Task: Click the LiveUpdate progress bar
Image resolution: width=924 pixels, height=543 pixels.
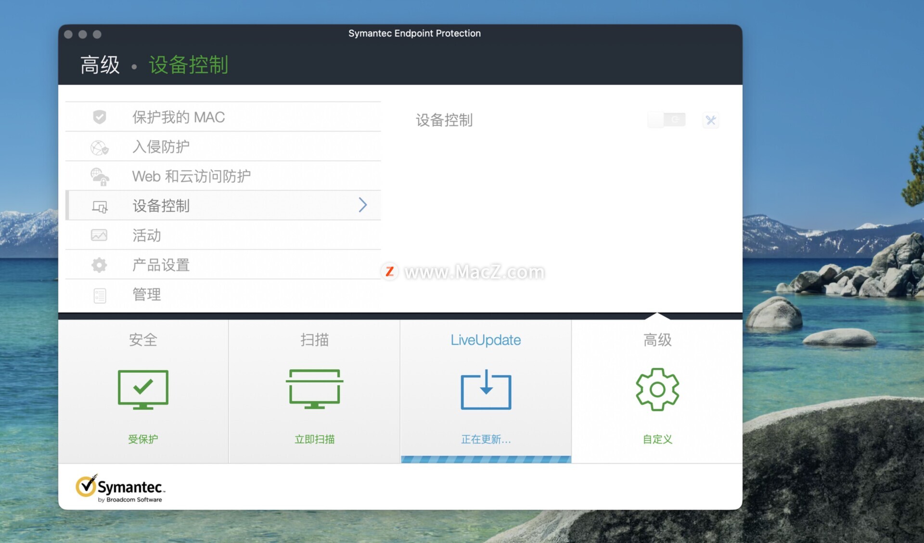Action: point(486,459)
